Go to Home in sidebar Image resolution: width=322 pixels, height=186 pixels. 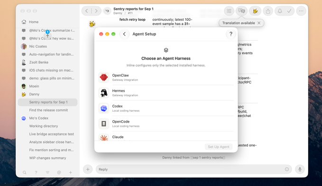click(47, 22)
